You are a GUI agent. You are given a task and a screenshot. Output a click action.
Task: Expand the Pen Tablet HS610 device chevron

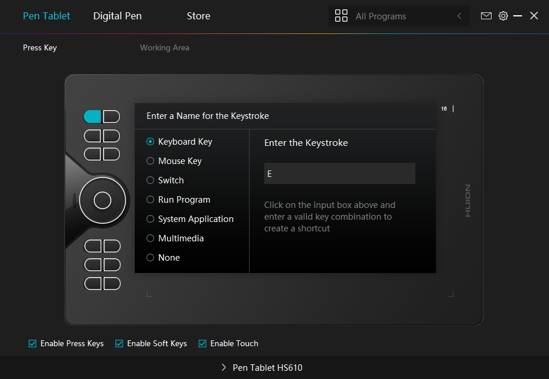tap(224, 368)
